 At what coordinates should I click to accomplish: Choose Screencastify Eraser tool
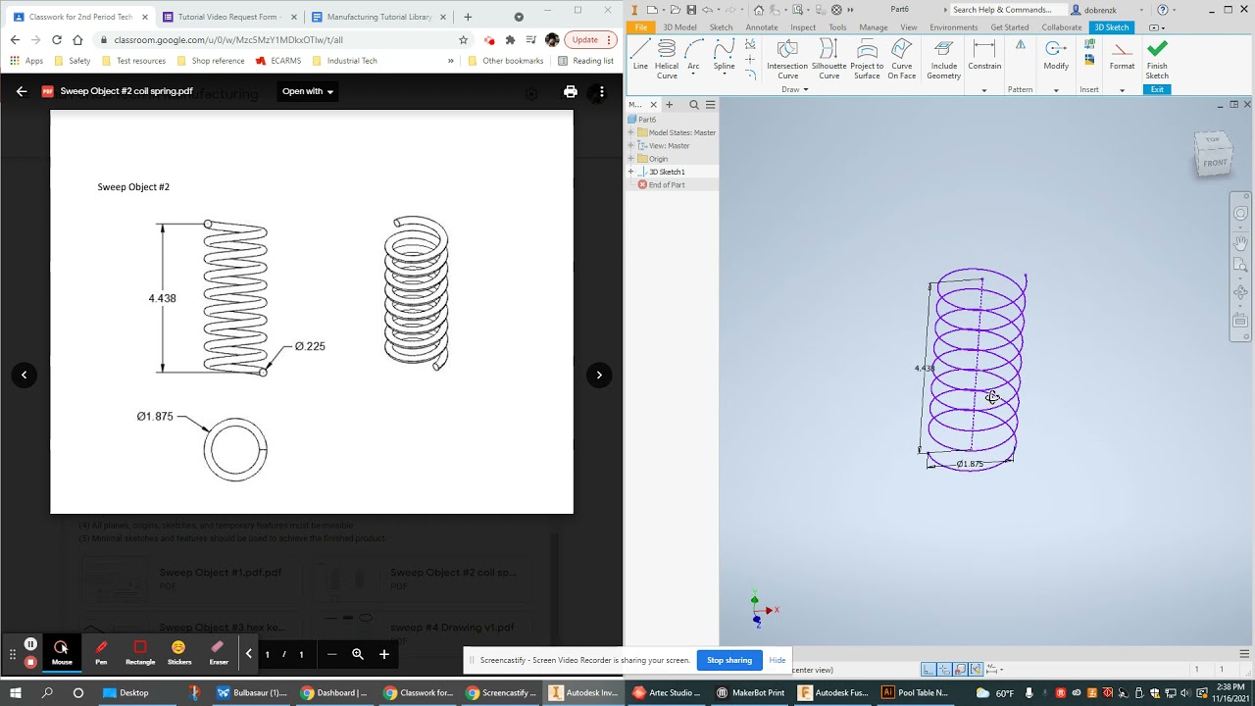pyautogui.click(x=219, y=652)
